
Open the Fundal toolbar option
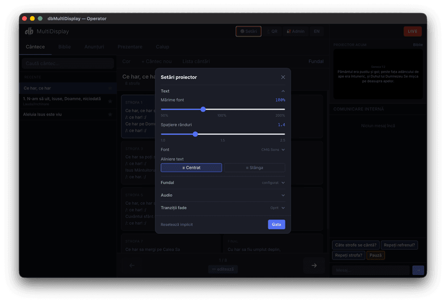[316, 61]
